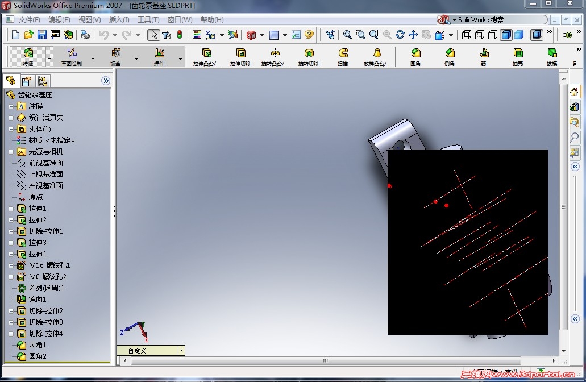
Task: Toggle Shadows in Shaded Mode button
Action: click(x=537, y=35)
